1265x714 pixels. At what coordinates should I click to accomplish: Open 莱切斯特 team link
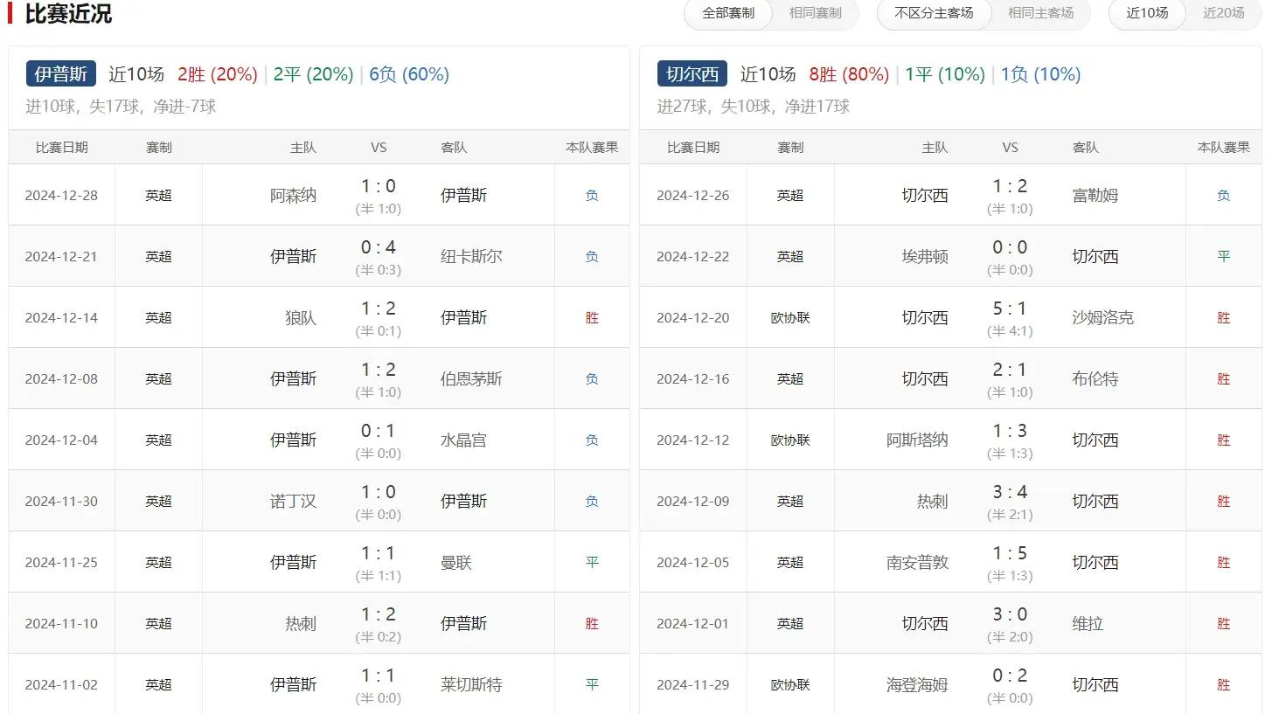coord(471,684)
